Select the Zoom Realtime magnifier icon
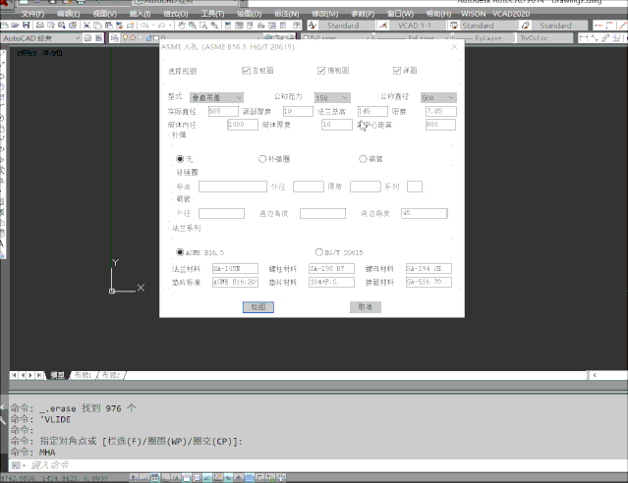The height and width of the screenshot is (483, 628). point(193,26)
